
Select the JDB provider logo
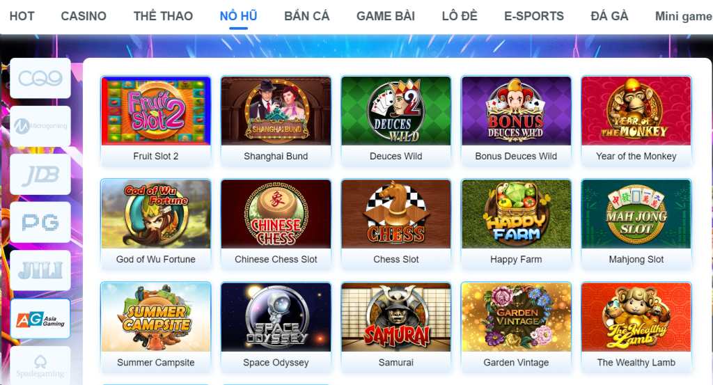pos(40,175)
